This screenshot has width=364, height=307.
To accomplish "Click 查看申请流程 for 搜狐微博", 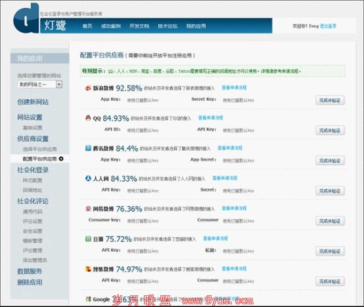I will pyautogui.click(x=234, y=269).
